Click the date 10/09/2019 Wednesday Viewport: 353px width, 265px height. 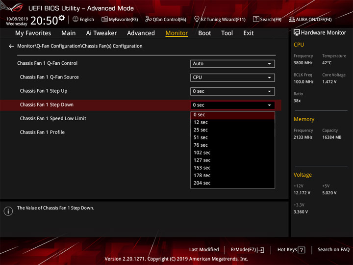(x=17, y=21)
